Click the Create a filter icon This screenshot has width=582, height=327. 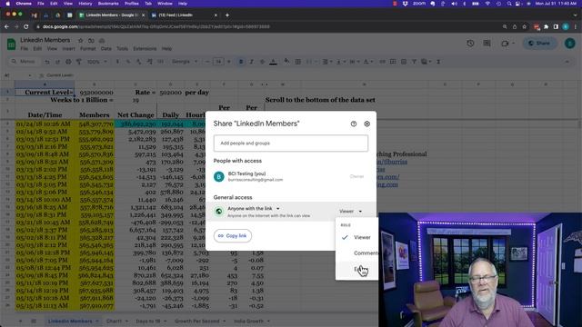[x=414, y=62]
